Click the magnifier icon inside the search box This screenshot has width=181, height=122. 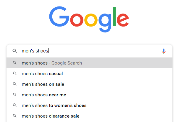[14, 51]
